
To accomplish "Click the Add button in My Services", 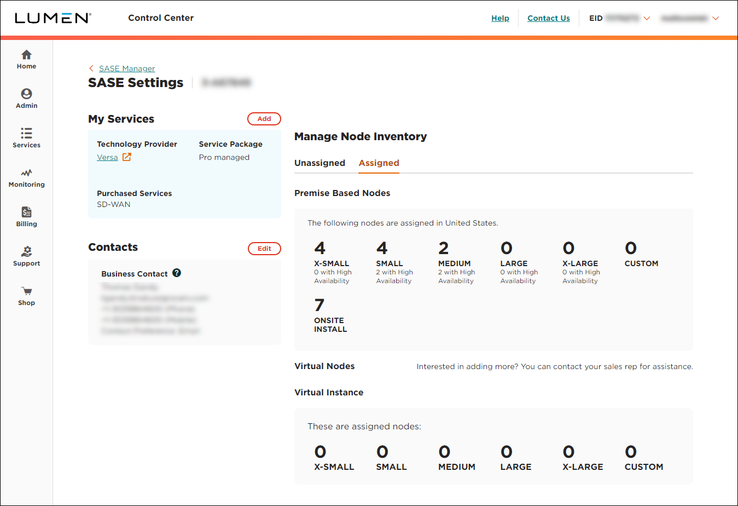I will [264, 119].
